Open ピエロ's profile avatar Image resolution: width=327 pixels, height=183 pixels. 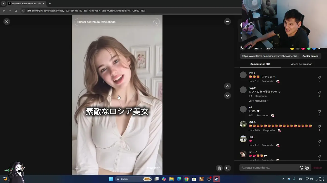coord(243,75)
